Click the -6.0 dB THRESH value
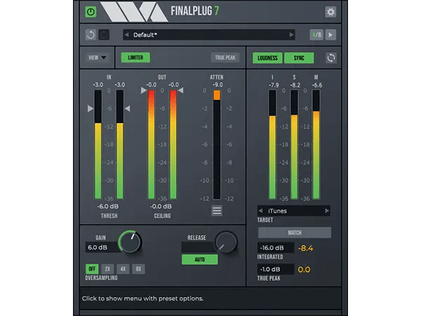This screenshot has width=421, height=316. 107,206
